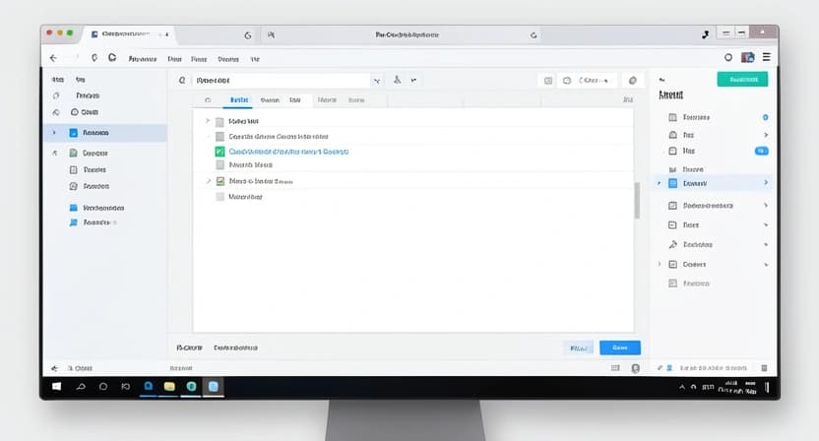819x441 pixels.
Task: Click the reload icon beside the menu bar
Action: 112,57
